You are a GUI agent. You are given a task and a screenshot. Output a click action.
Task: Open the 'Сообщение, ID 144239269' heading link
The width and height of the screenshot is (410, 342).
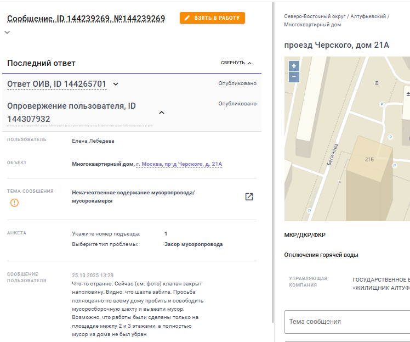(x=86, y=19)
